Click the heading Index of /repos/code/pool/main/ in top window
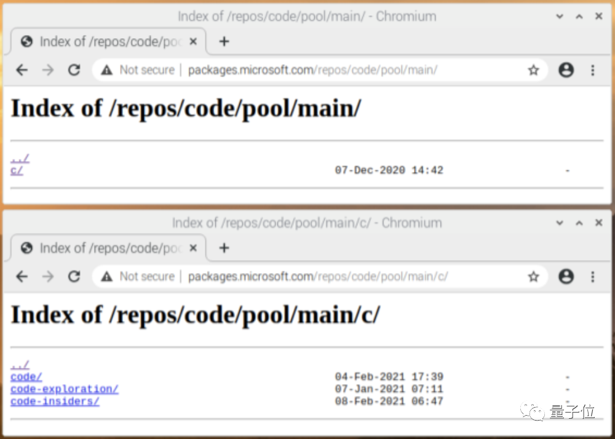This screenshot has width=615, height=439. pyautogui.click(x=186, y=109)
